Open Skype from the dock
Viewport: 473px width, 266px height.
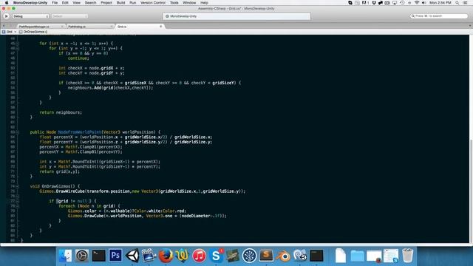click(x=216, y=256)
